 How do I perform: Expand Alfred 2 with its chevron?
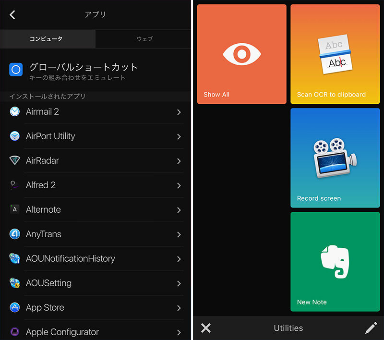tap(179, 186)
